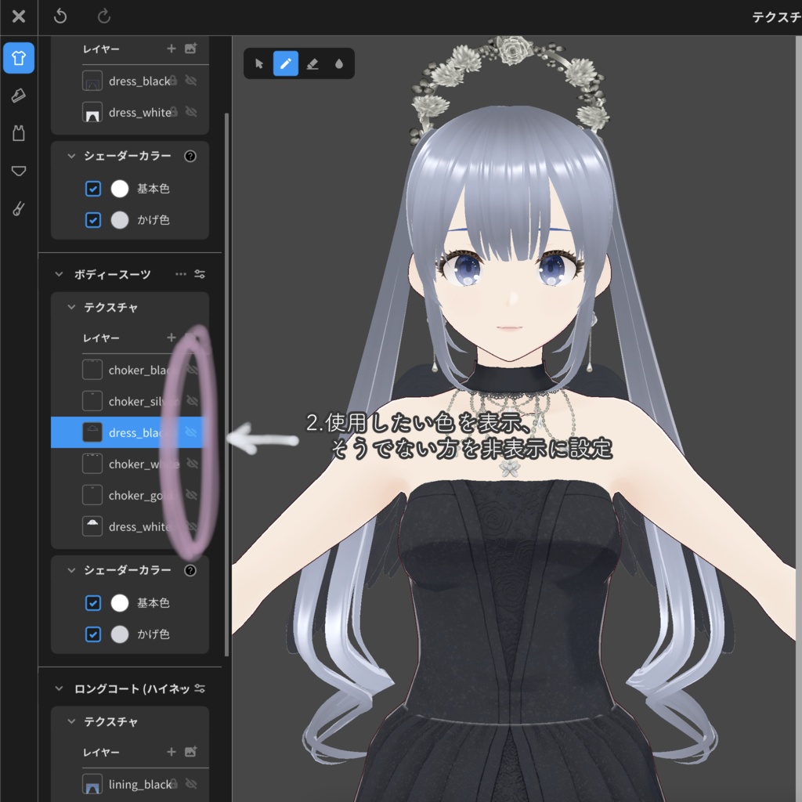
Task: Open the シェーダーカラー help question mark
Action: (x=190, y=570)
